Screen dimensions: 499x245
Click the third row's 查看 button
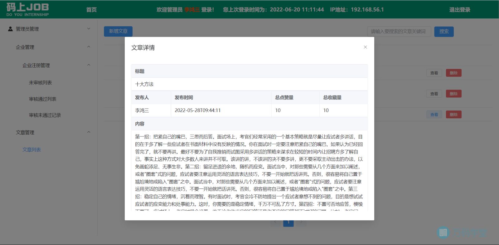click(434, 115)
